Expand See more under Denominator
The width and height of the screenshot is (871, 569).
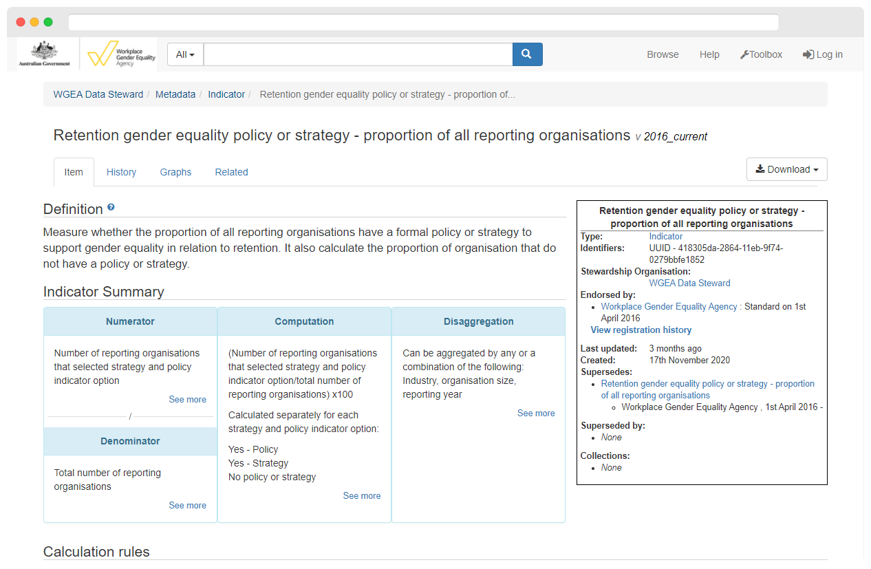pyautogui.click(x=187, y=505)
